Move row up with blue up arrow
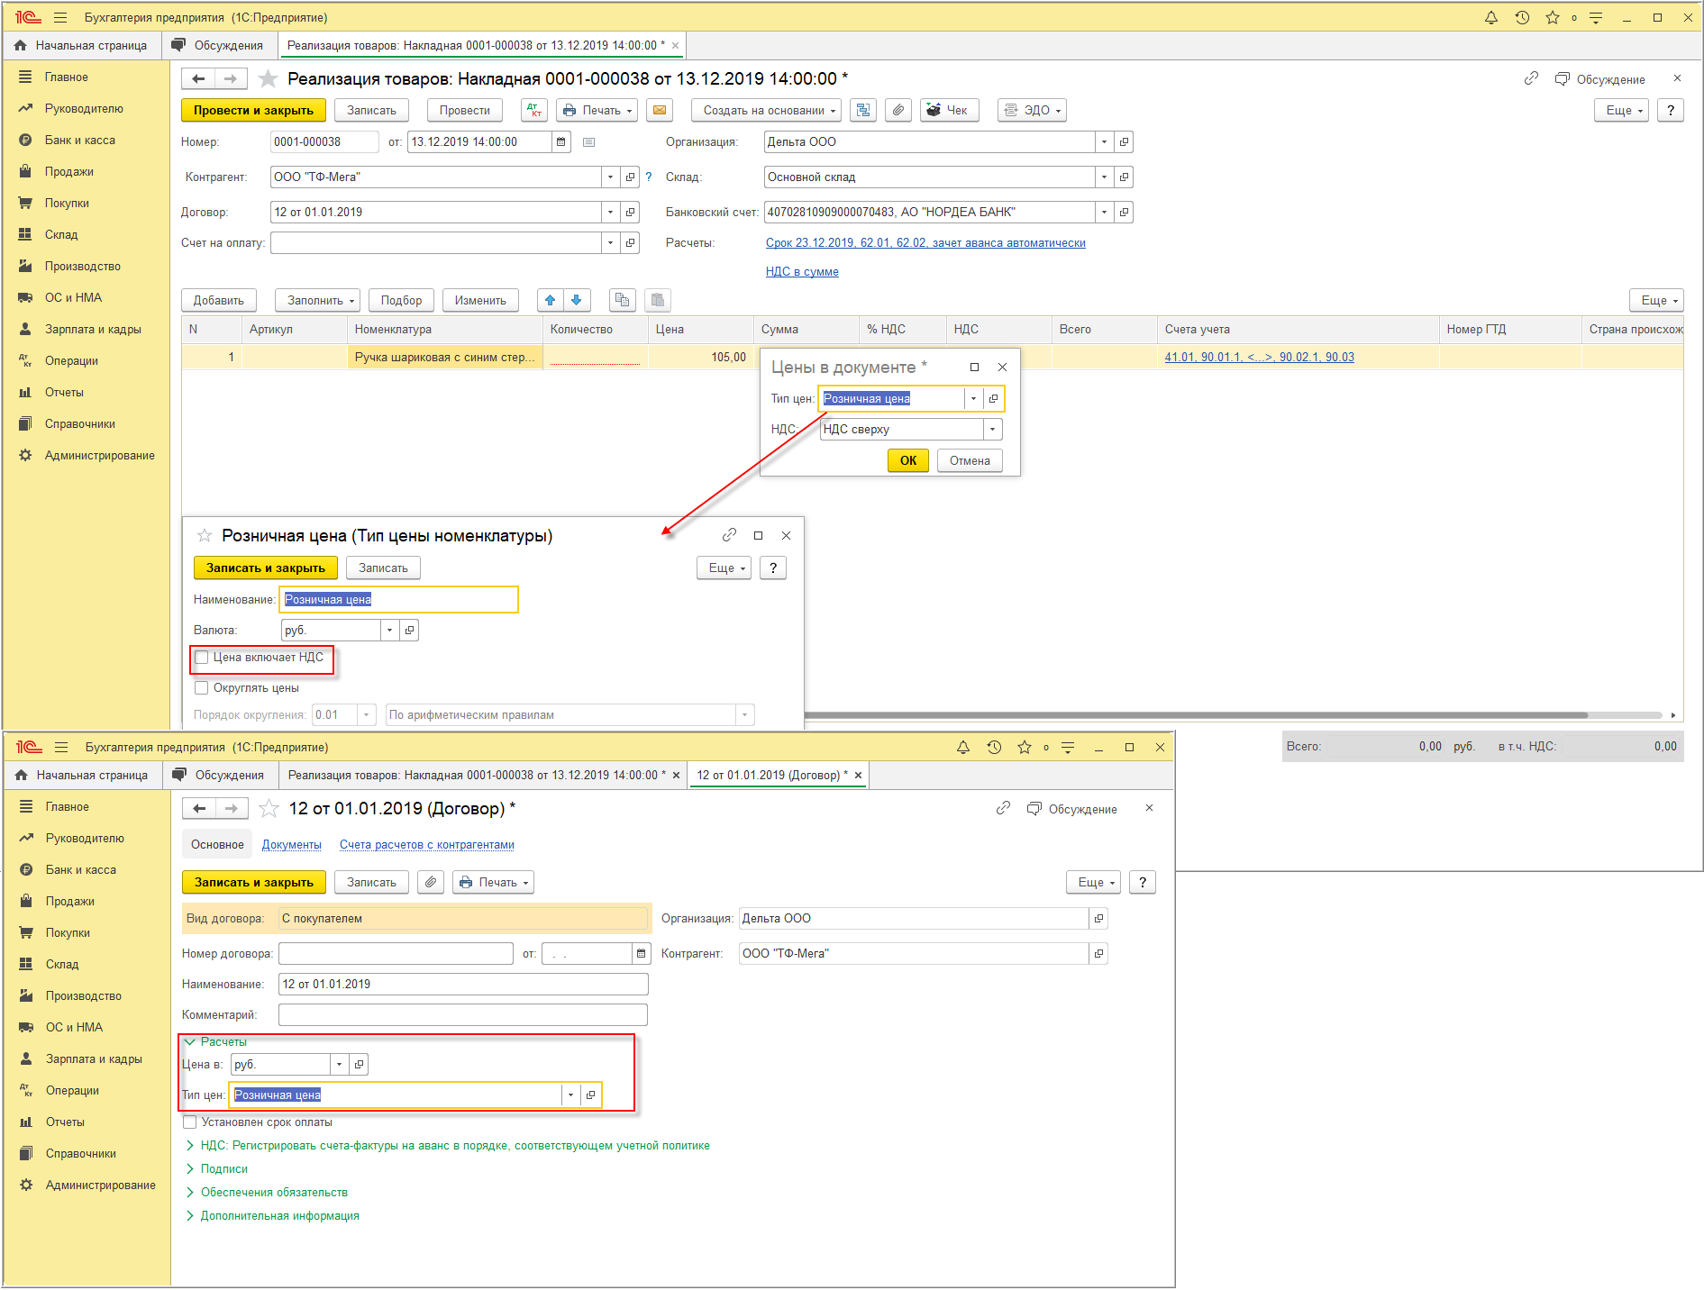 click(550, 300)
